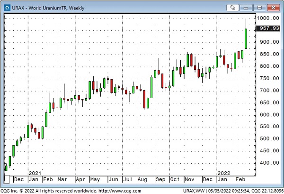Click the link chain button in title bar
284x194 pixels.
tap(232, 8)
